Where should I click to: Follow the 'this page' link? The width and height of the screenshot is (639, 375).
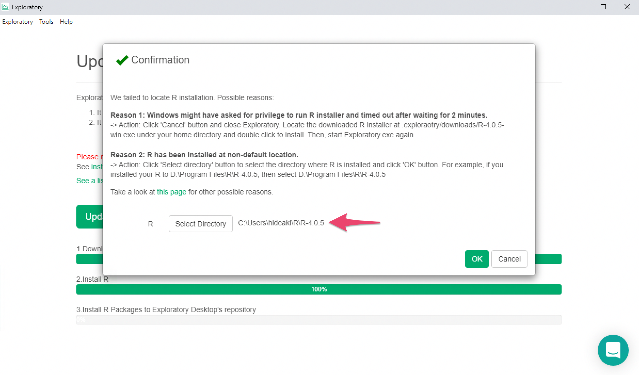coord(171,192)
